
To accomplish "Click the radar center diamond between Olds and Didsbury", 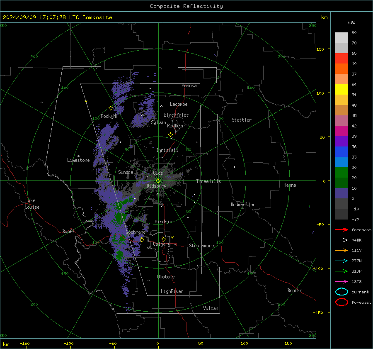I will tap(158, 181).
